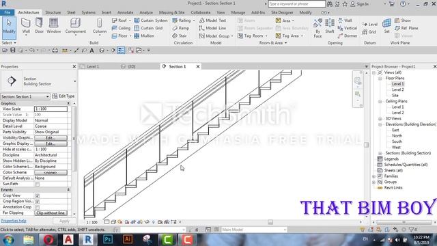Image resolution: width=437 pixels, height=246 pixels.
Task: Expand the 3D Views tree node
Action: click(380, 118)
